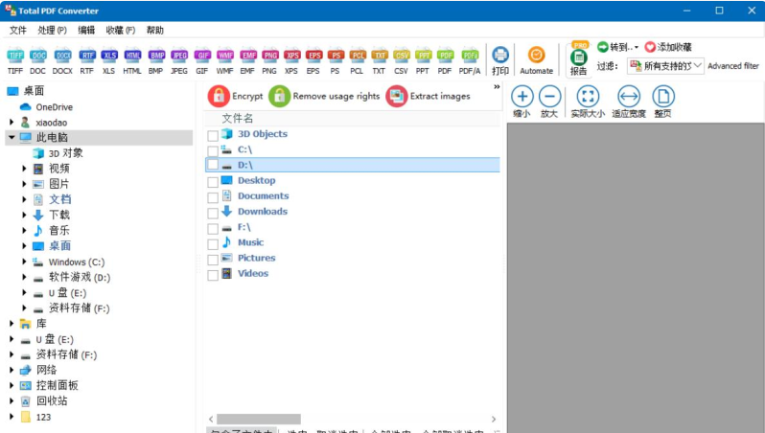
Task: Choose PPT output format
Action: pyautogui.click(x=423, y=61)
